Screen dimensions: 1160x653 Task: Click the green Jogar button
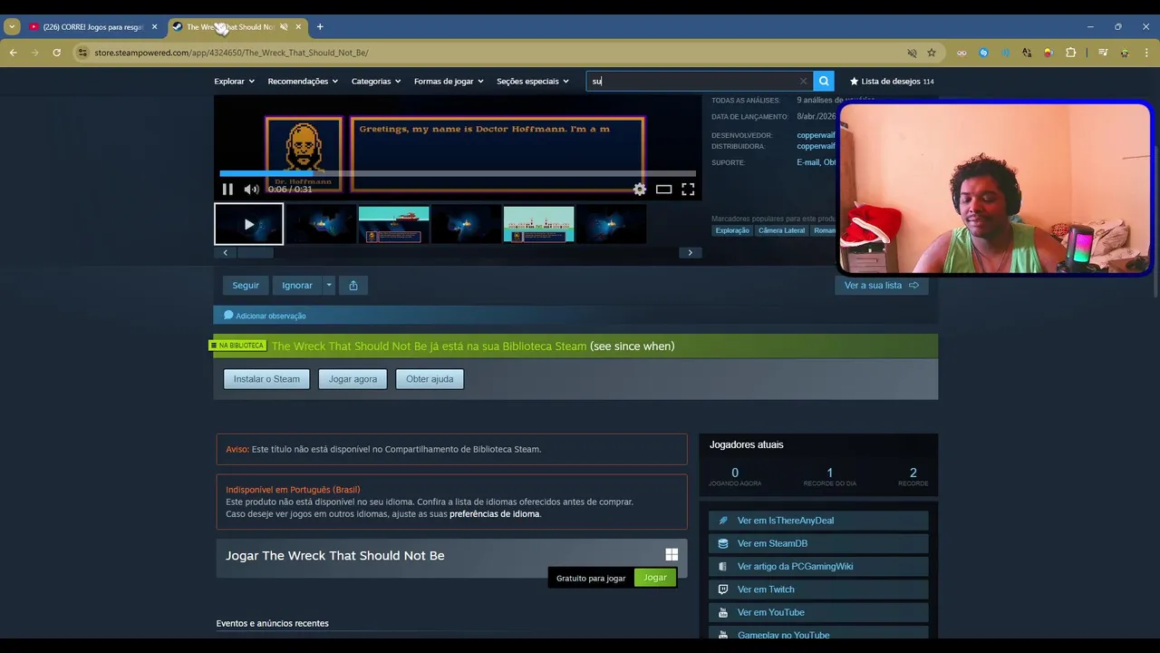[655, 578]
